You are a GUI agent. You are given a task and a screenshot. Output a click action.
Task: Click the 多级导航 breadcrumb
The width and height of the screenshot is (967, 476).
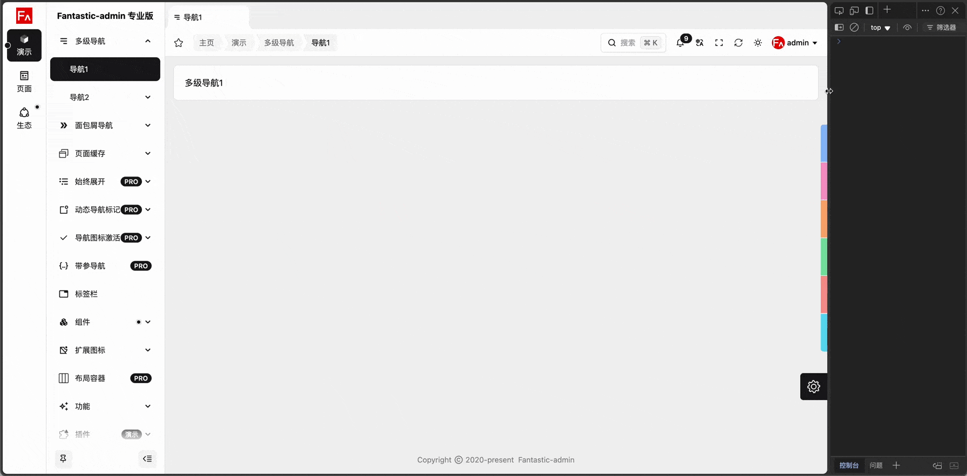point(279,43)
